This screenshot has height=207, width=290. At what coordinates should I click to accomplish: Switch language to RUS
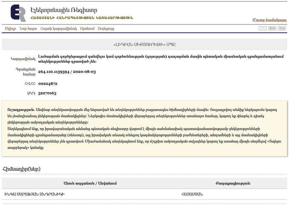282,28
